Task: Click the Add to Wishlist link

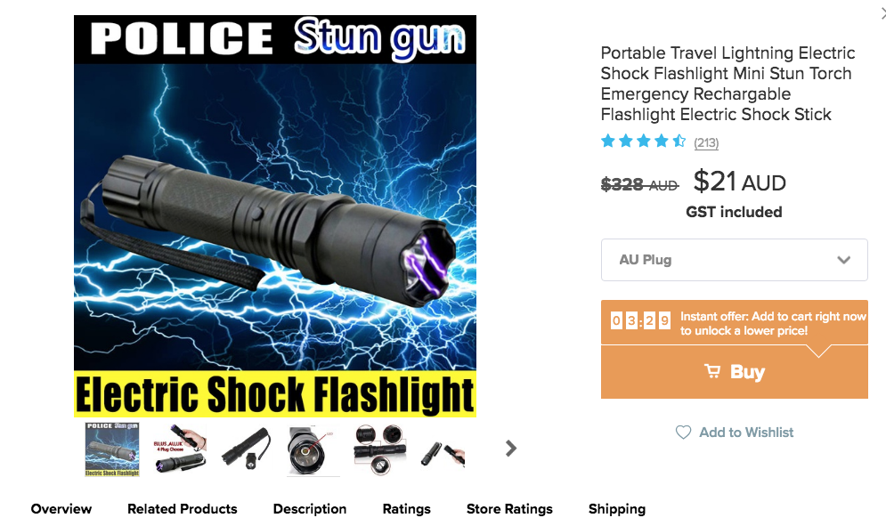Action: coord(746,433)
